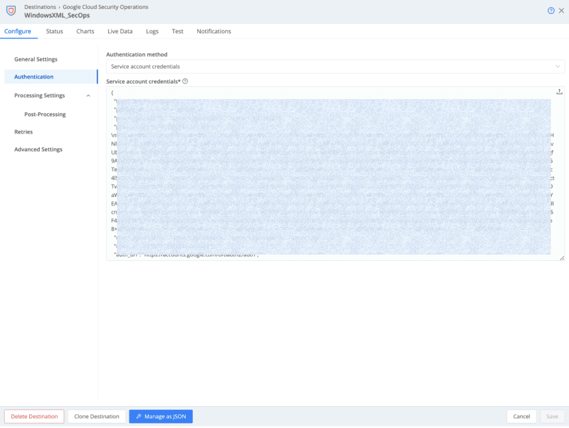This screenshot has width=569, height=428.
Task: Open Retries settings in sidebar
Action: [x=24, y=132]
